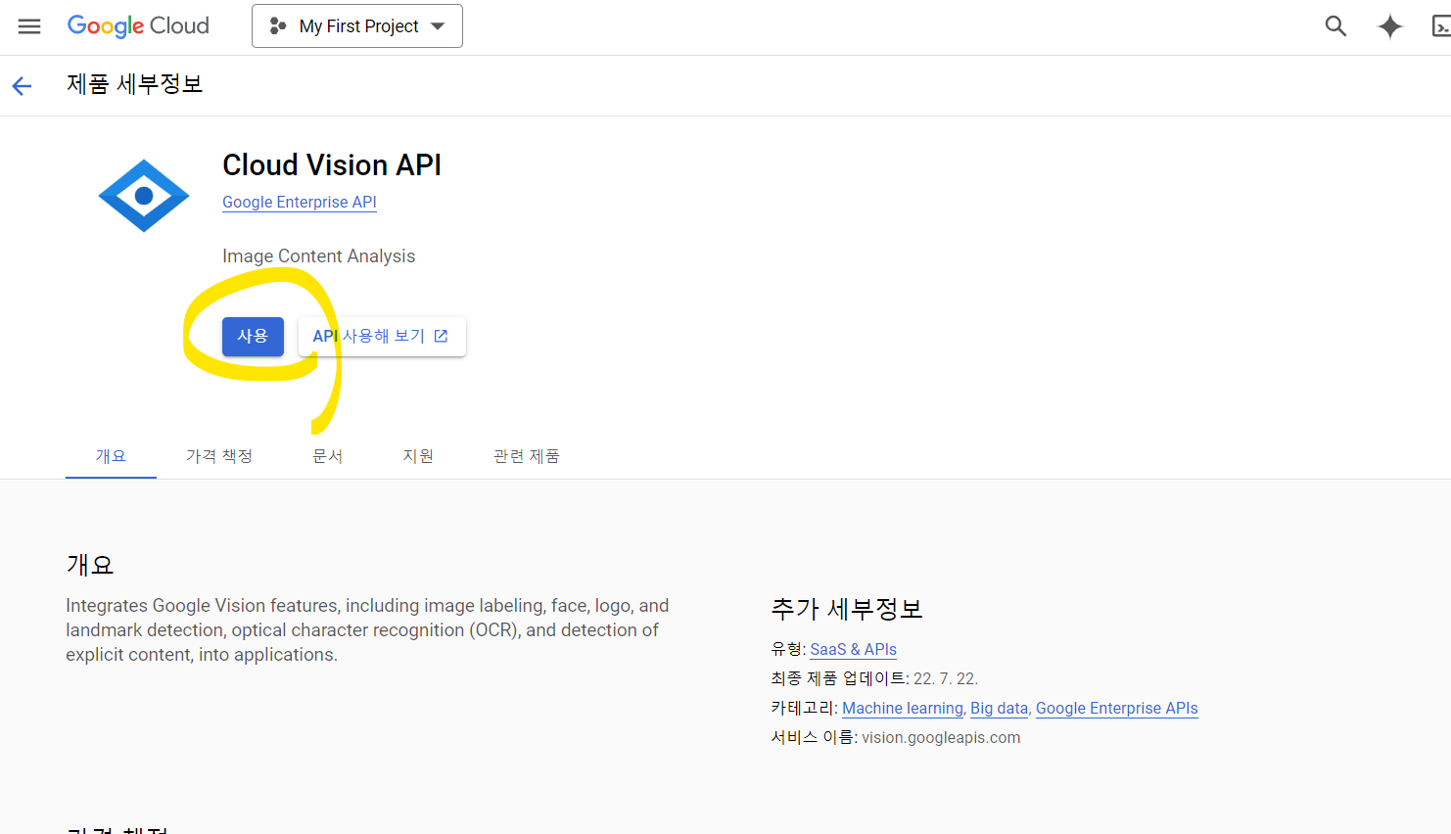The image size is (1451, 834).
Task: Open the My First Project selector
Action: [357, 26]
